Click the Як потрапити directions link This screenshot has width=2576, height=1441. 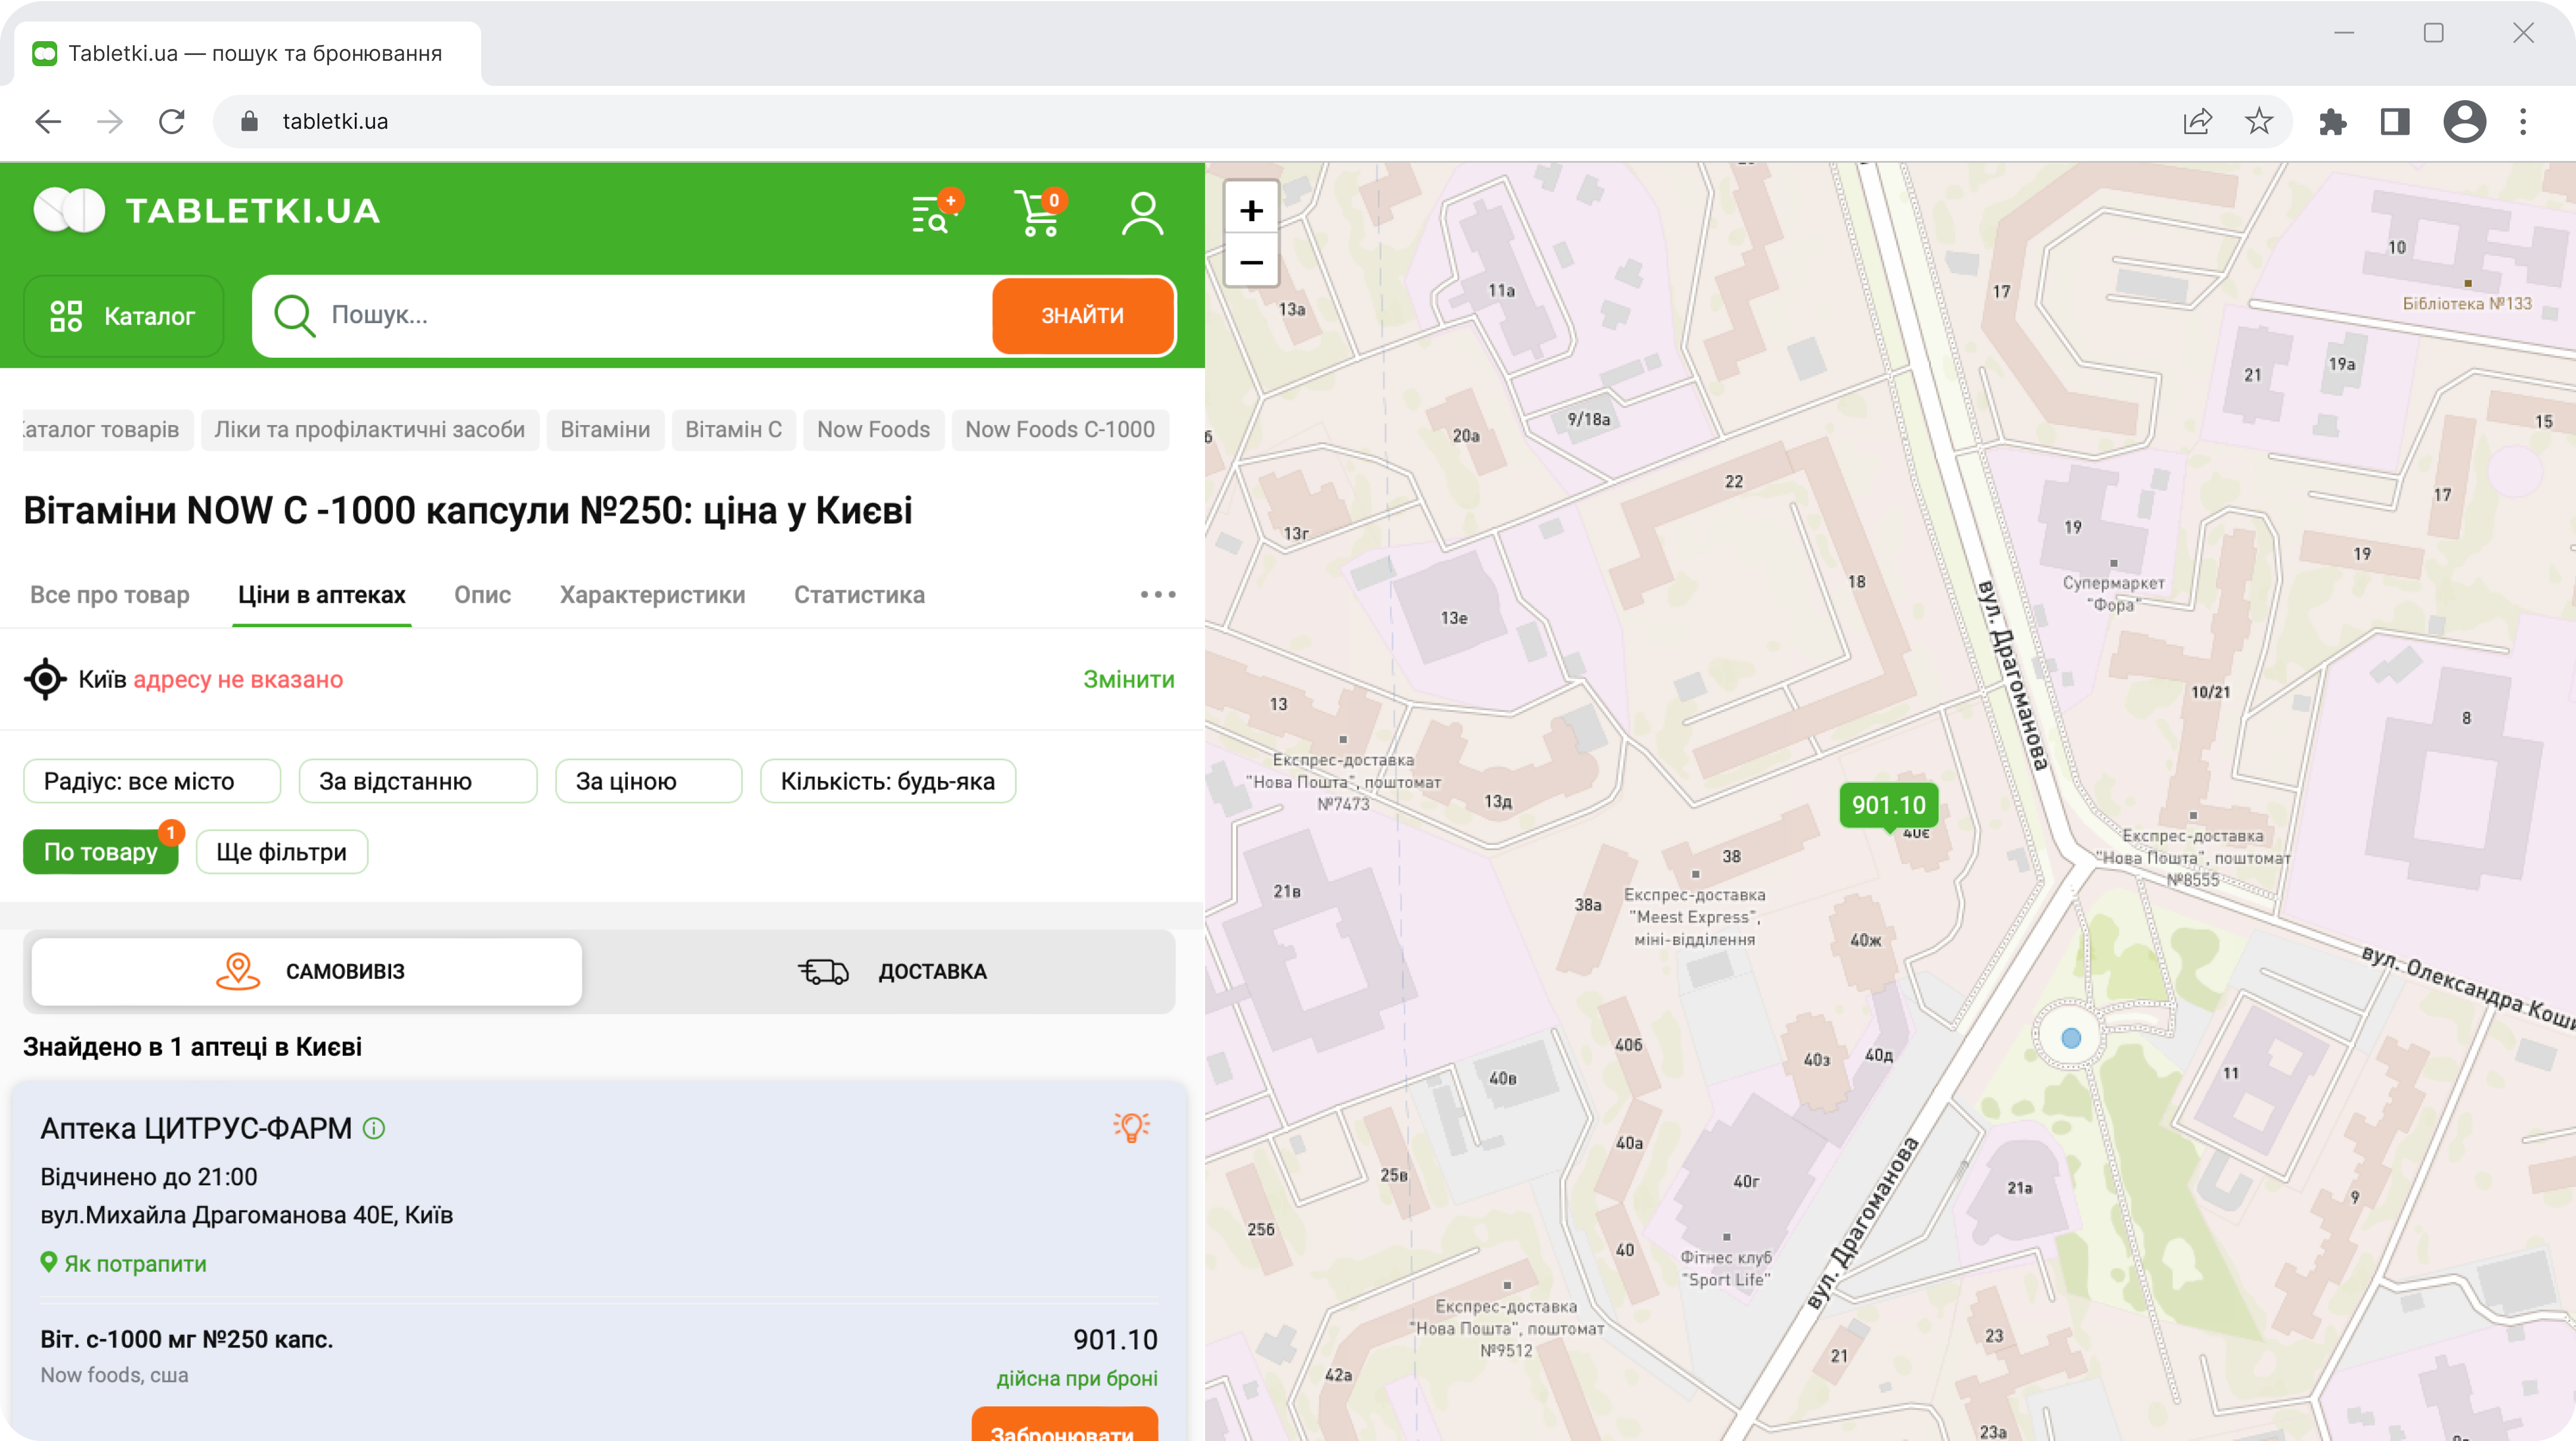coord(123,1263)
